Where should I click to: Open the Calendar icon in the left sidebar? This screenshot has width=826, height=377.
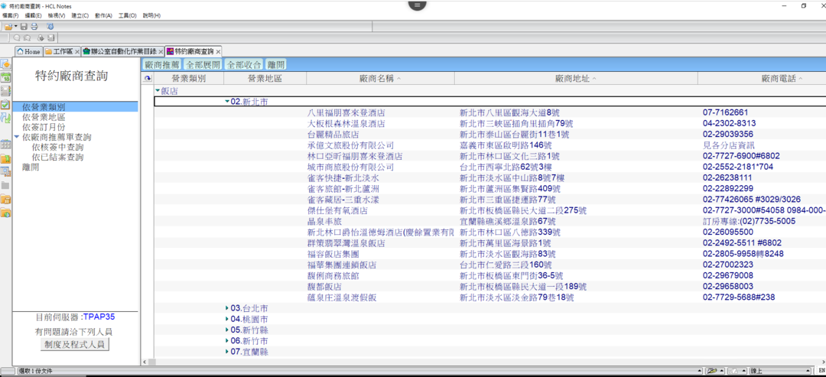pyautogui.click(x=5, y=77)
